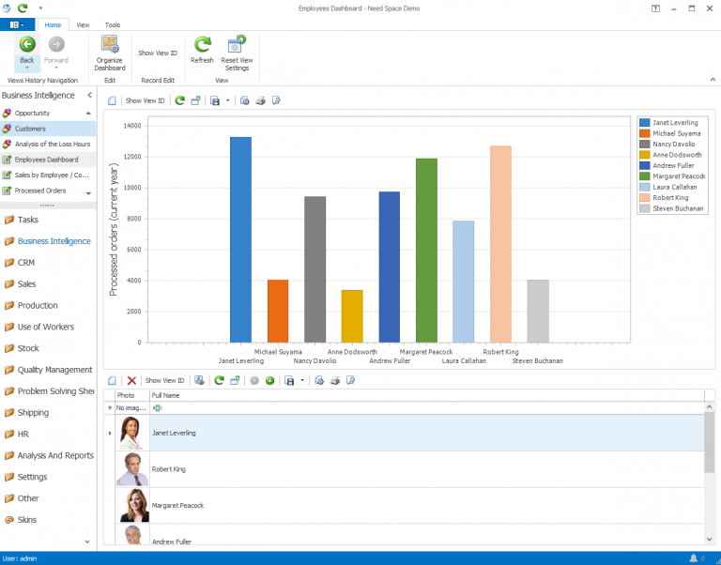Click the green circular arrow-down icon in grid toolbar

coord(269,380)
